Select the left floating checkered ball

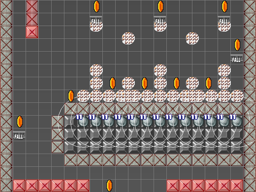click(x=128, y=38)
